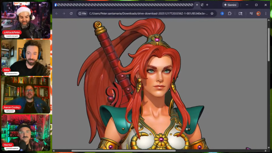Reload the current page
Image resolution: width=272 pixels, height=153 pixels.
(x=71, y=14)
